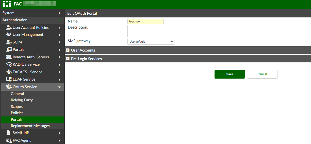Save the OAuth portal settings
The width and height of the screenshot is (311, 144).
tap(230, 74)
